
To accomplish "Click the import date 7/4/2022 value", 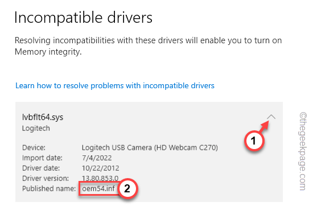I will [x=97, y=158].
